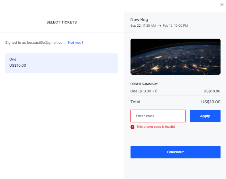Click the "Not you?" link
The image size is (226, 179).
[x=76, y=42]
